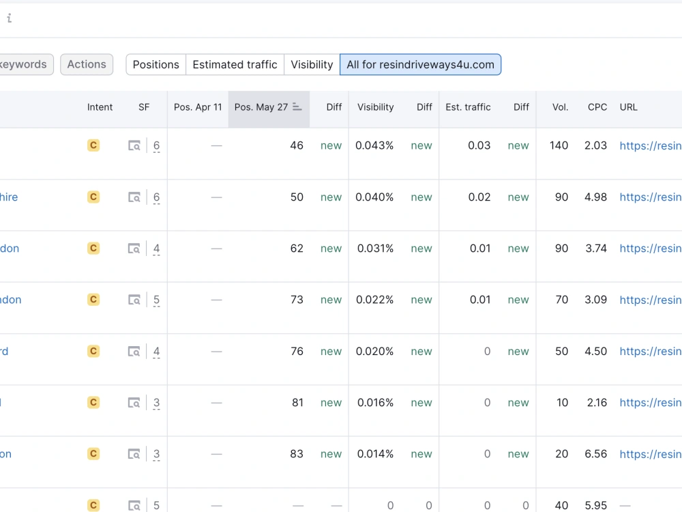Click the info icon at top left
The width and height of the screenshot is (682, 512).
coord(9,18)
